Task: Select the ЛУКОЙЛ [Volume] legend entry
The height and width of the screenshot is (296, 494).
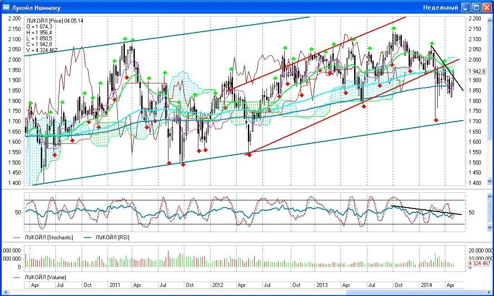Action: (40, 277)
